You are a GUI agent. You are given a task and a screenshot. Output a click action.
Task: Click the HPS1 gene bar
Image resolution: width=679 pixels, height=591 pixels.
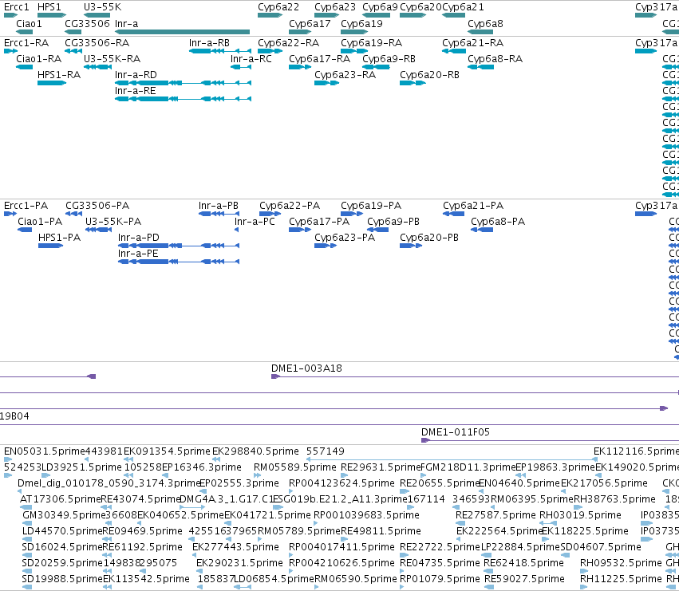coord(52,15)
